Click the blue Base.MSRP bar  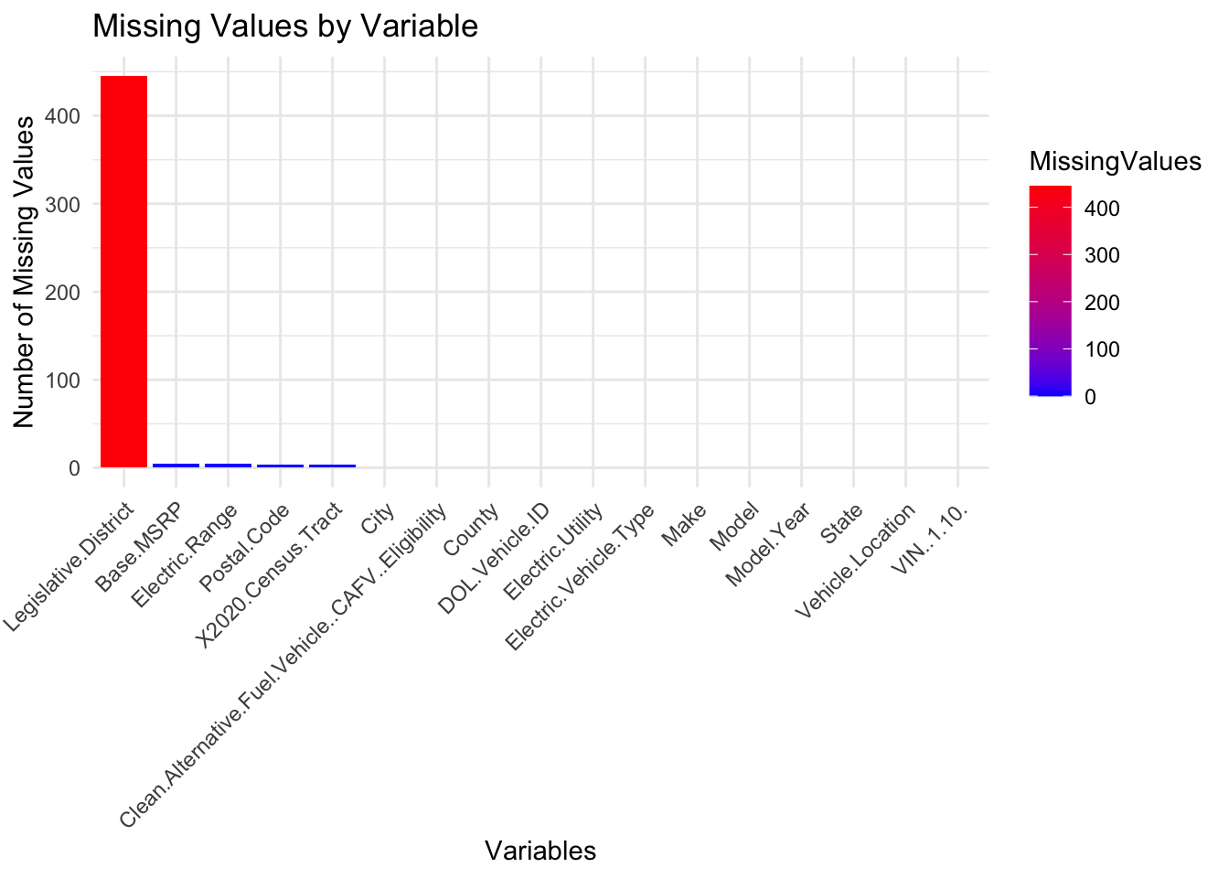point(176,465)
